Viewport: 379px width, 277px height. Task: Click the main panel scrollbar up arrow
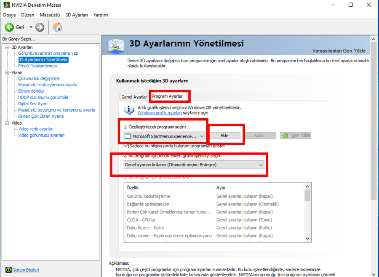click(x=374, y=39)
